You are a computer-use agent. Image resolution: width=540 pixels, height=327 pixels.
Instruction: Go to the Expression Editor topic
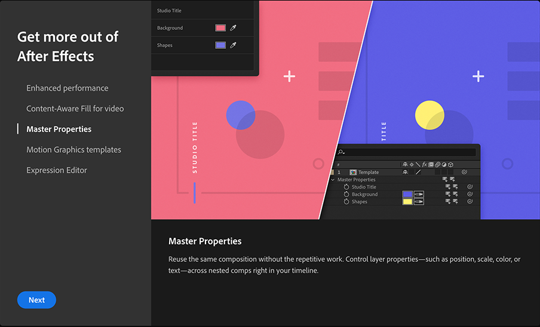pyautogui.click(x=57, y=170)
